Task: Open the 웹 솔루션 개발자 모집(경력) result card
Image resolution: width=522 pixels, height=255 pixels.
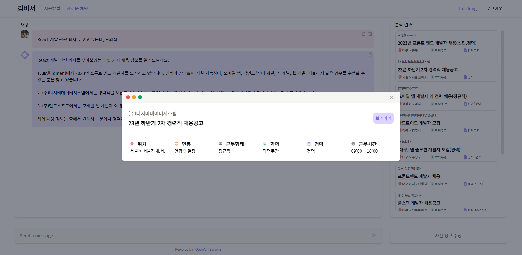Action: tap(449, 149)
